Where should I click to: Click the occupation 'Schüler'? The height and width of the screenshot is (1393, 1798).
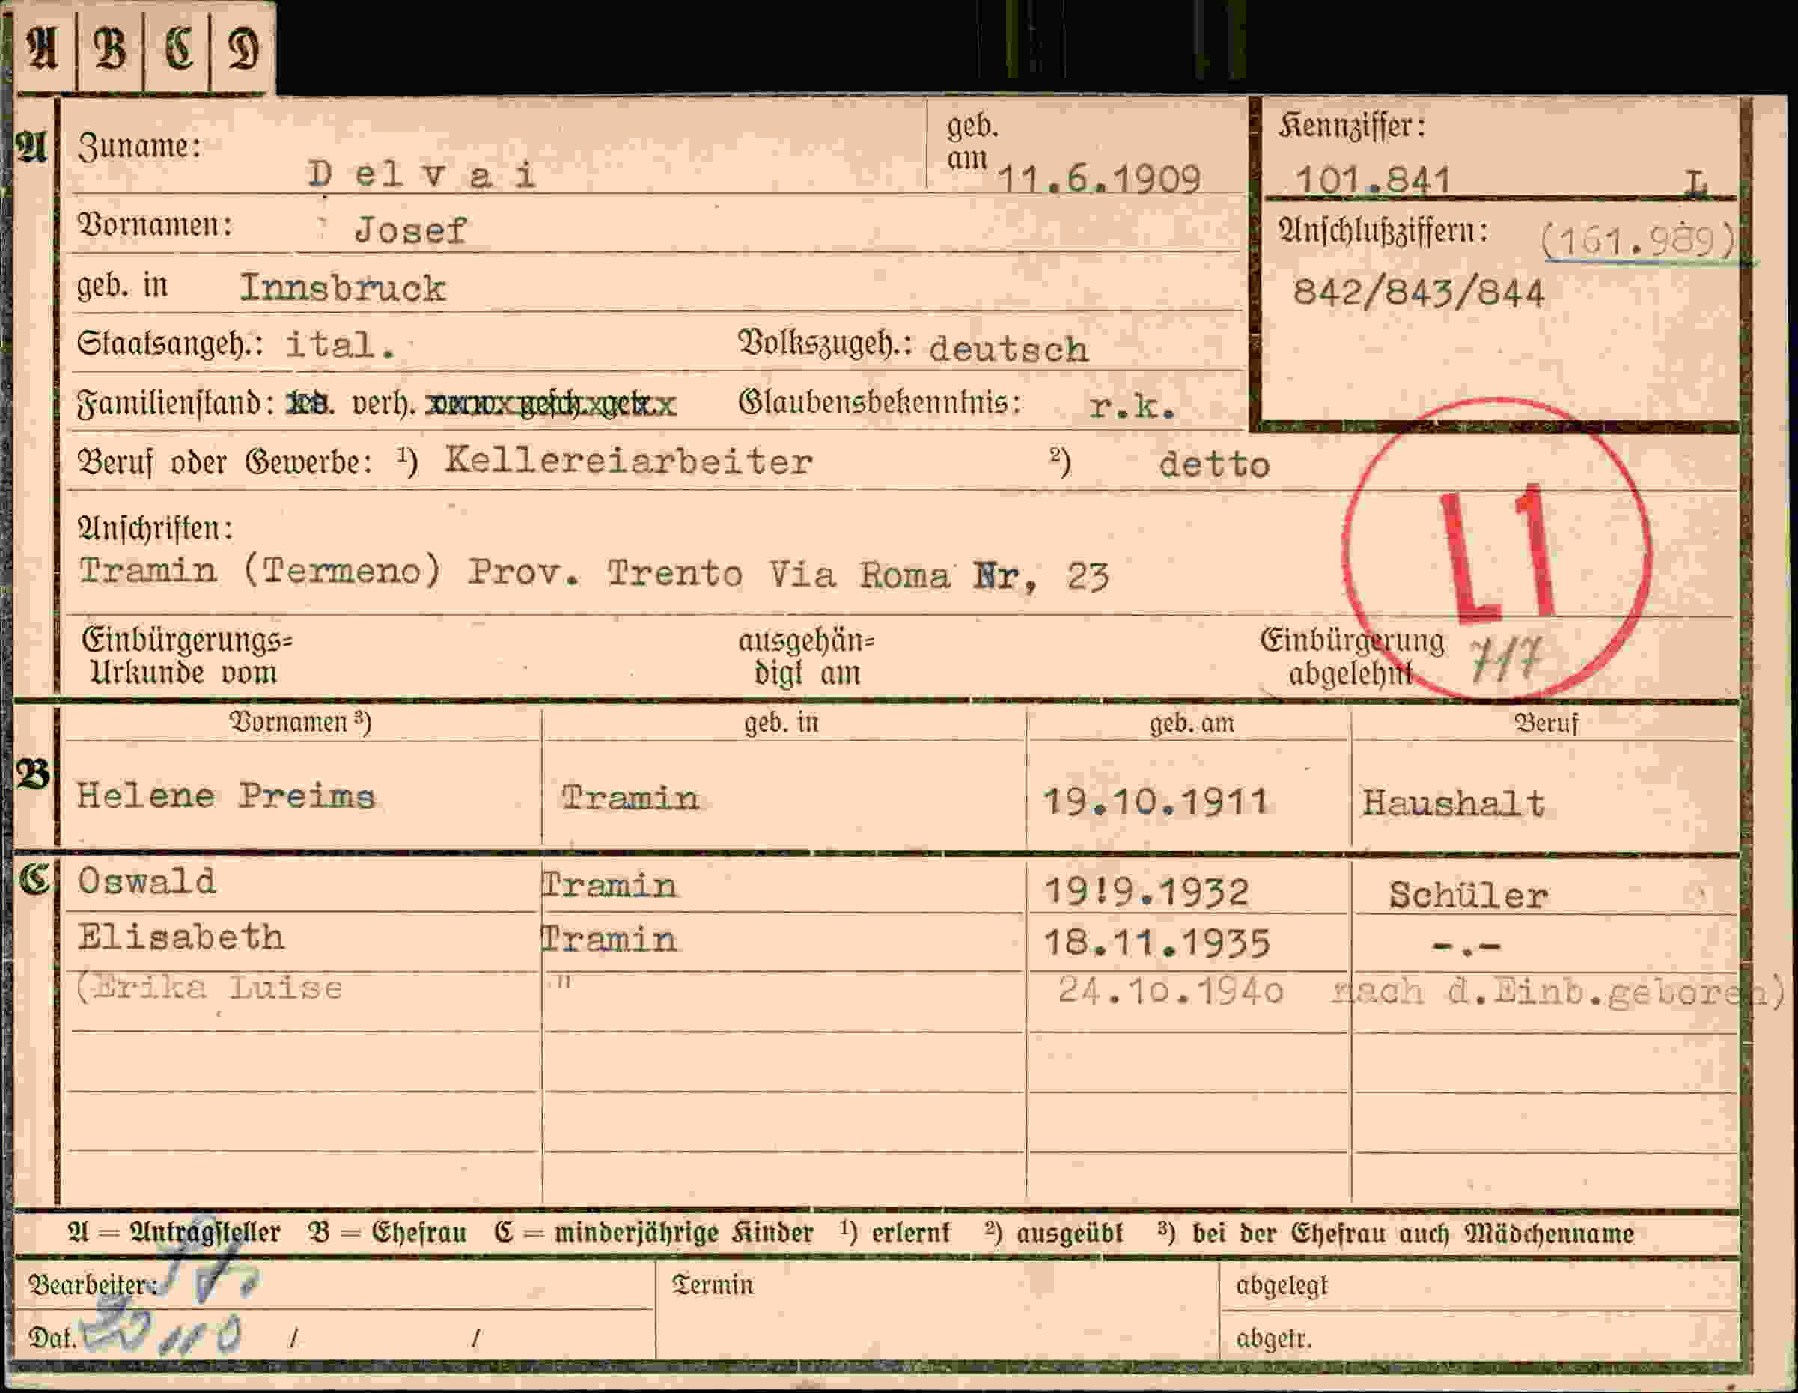pyautogui.click(x=1469, y=895)
